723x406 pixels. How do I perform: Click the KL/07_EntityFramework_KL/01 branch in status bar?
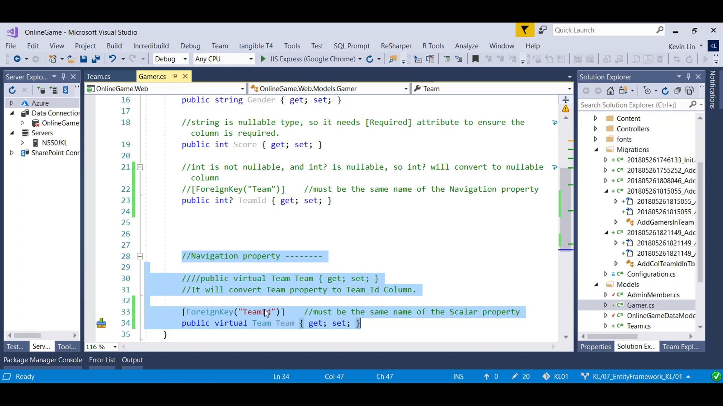point(637,376)
